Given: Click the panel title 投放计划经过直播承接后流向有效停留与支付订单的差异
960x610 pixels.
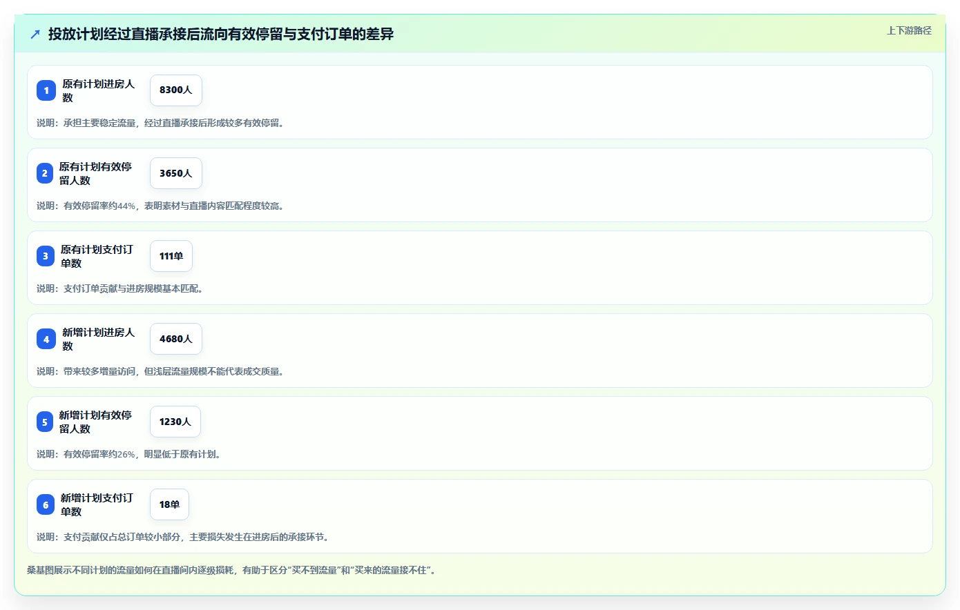Looking at the screenshot, I should click(x=221, y=34).
